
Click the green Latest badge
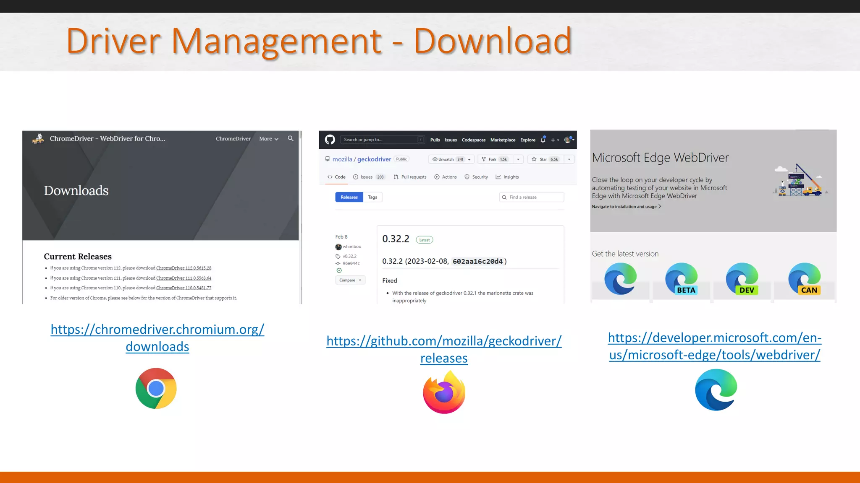pos(425,240)
